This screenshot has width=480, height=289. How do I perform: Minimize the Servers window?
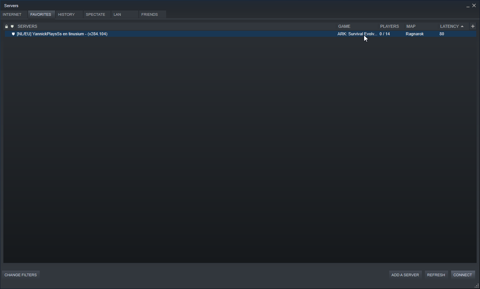click(468, 6)
